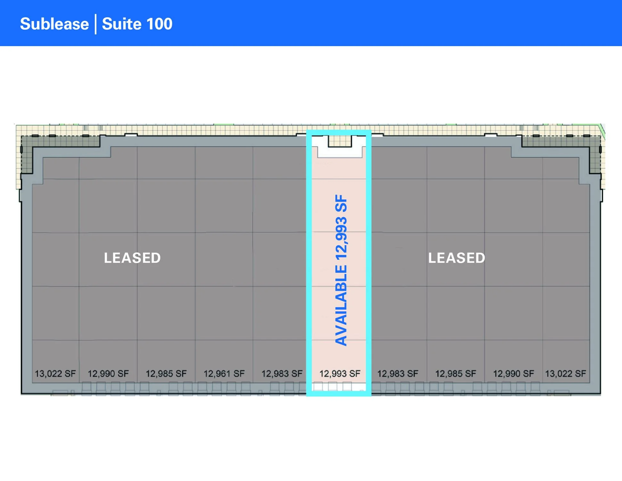Click "12,985 SF" label in right leased section
This screenshot has height=481, width=622.
(455, 374)
